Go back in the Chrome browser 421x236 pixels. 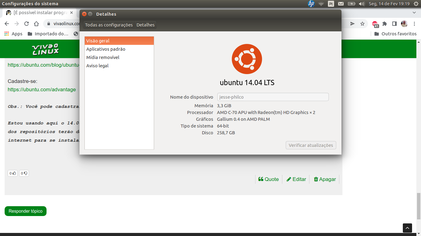(x=7, y=24)
